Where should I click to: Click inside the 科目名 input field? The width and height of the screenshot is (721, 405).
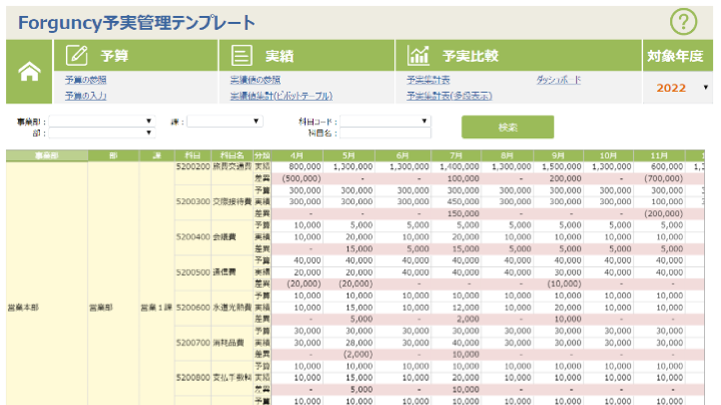[385, 133]
